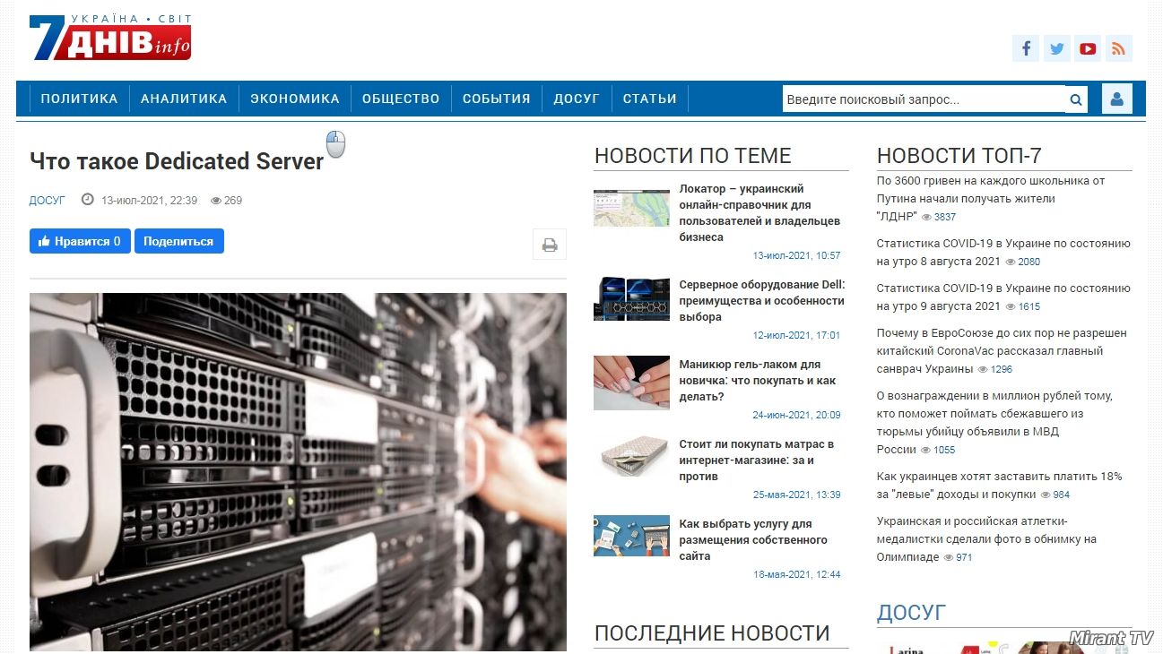The image size is (1163, 654).
Task: Click the article title Что такое Dedicated Server
Action: click(x=177, y=161)
